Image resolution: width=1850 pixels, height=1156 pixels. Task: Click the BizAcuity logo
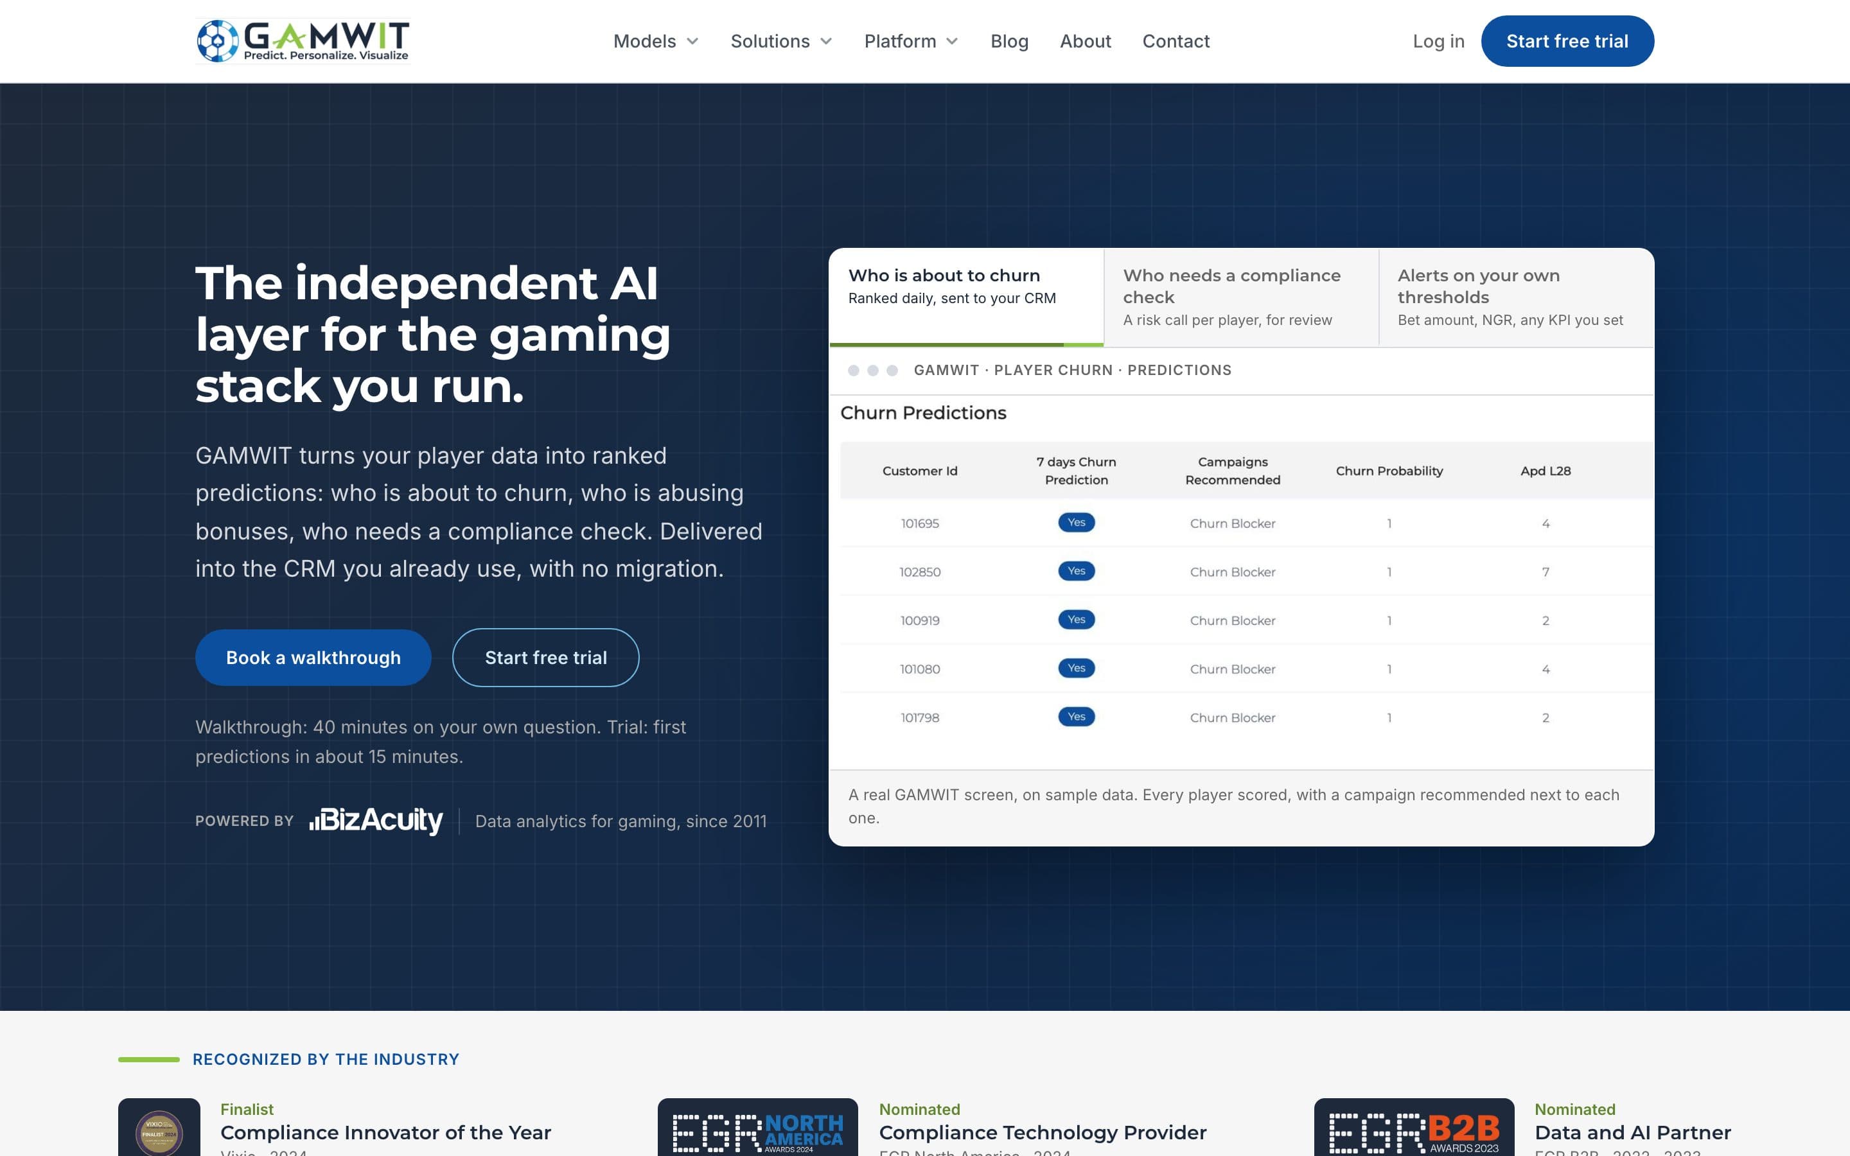(x=376, y=820)
